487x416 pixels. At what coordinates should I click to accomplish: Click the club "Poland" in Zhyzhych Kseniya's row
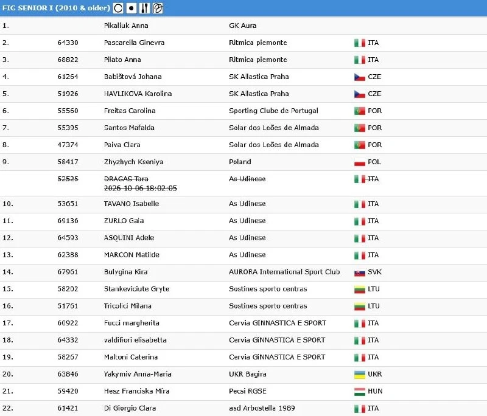[x=240, y=162]
